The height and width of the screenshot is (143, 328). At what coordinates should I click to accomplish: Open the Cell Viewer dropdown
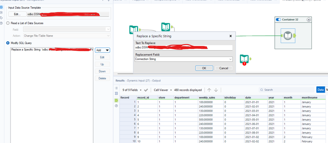[163, 90]
